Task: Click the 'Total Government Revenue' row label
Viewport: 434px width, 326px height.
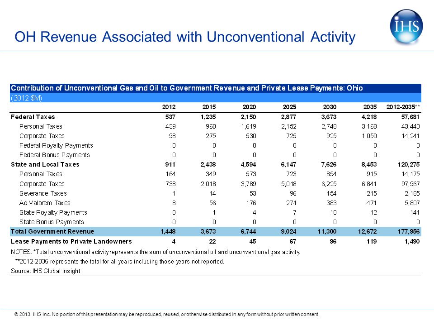Action: (52, 231)
